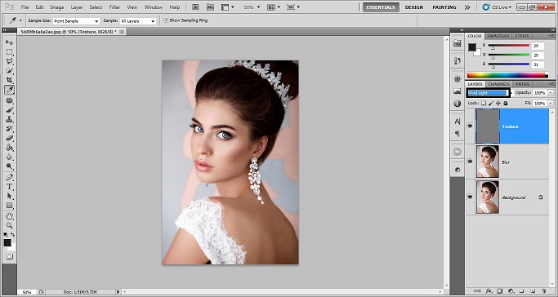Select the Clone Stamp tool
The height and width of the screenshot is (297, 558).
[9, 119]
